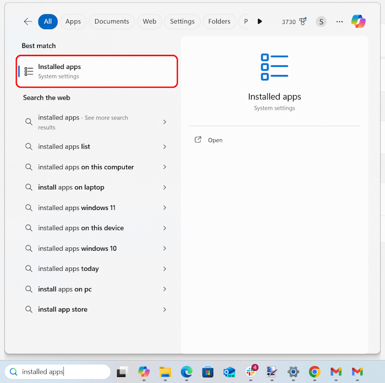The width and height of the screenshot is (385, 383).
Task: Open the 3730 rewards points trophy
Action: (294, 21)
